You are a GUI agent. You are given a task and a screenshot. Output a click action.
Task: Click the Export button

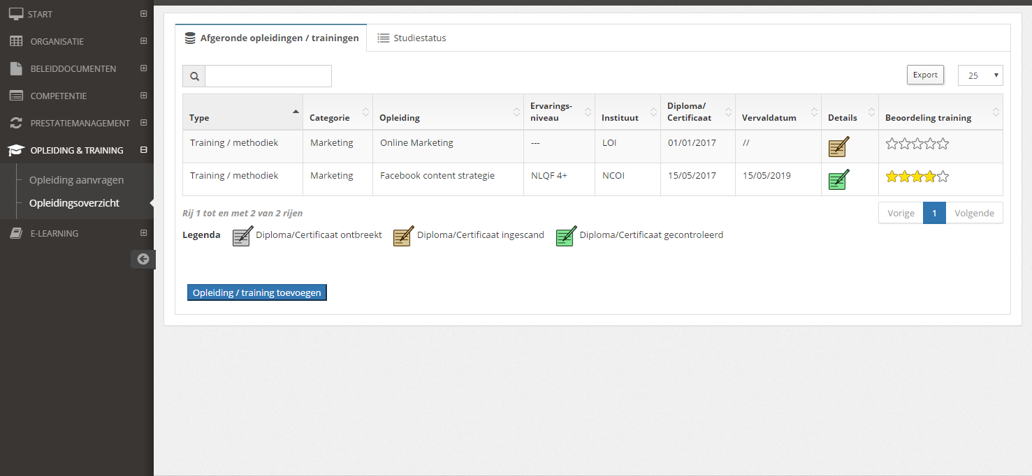click(x=925, y=75)
